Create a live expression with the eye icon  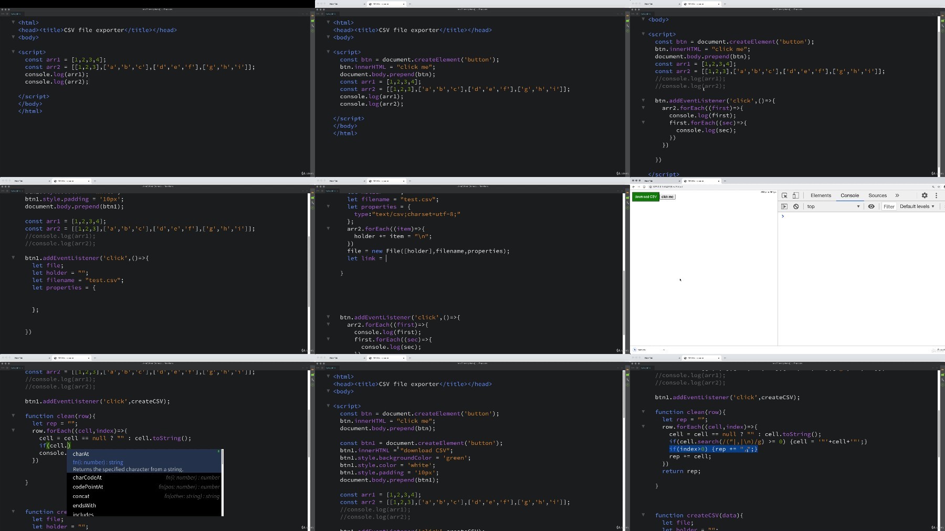pyautogui.click(x=871, y=206)
